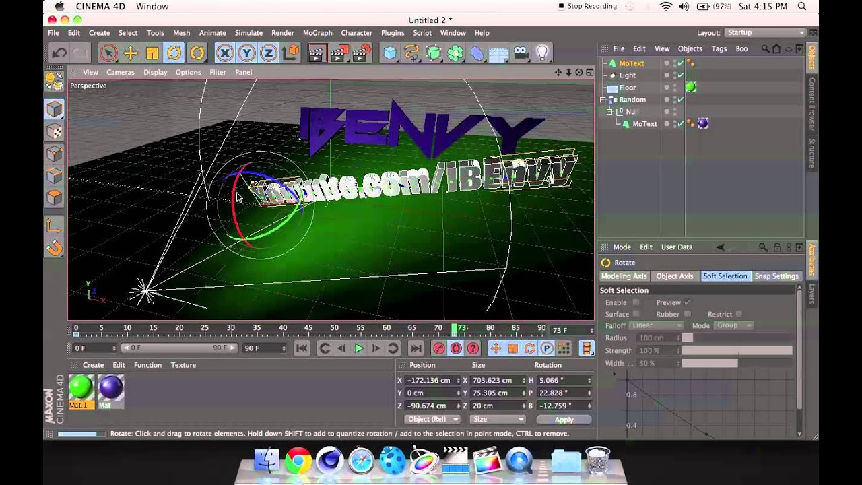This screenshot has height=485, width=862.
Task: Open the Falloff Linear dropdown
Action: pos(657,325)
